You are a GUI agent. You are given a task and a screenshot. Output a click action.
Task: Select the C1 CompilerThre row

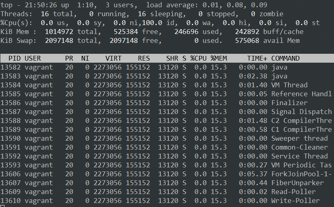point(301,129)
